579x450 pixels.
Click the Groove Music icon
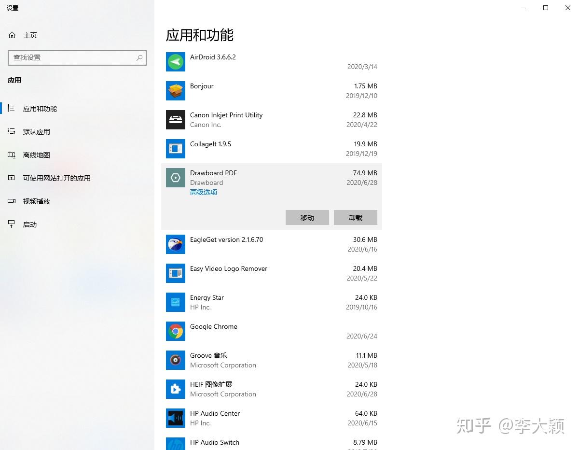click(176, 360)
